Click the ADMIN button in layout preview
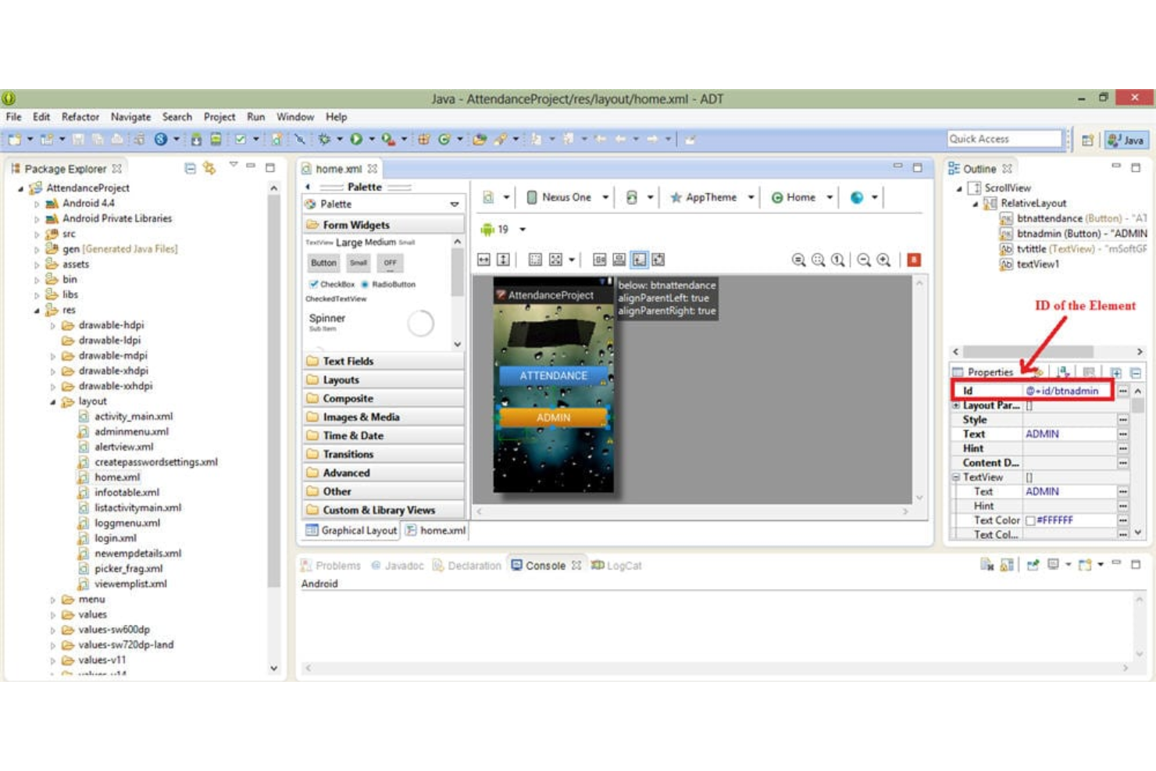The width and height of the screenshot is (1156, 771). coord(553,417)
